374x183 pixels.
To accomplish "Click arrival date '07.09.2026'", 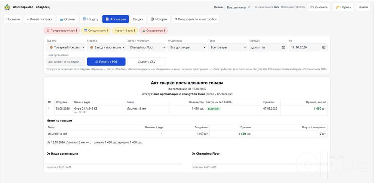I will click(270, 108).
